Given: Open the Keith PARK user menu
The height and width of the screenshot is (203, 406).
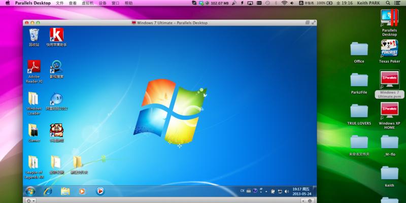Looking at the screenshot, I should 368,3.
